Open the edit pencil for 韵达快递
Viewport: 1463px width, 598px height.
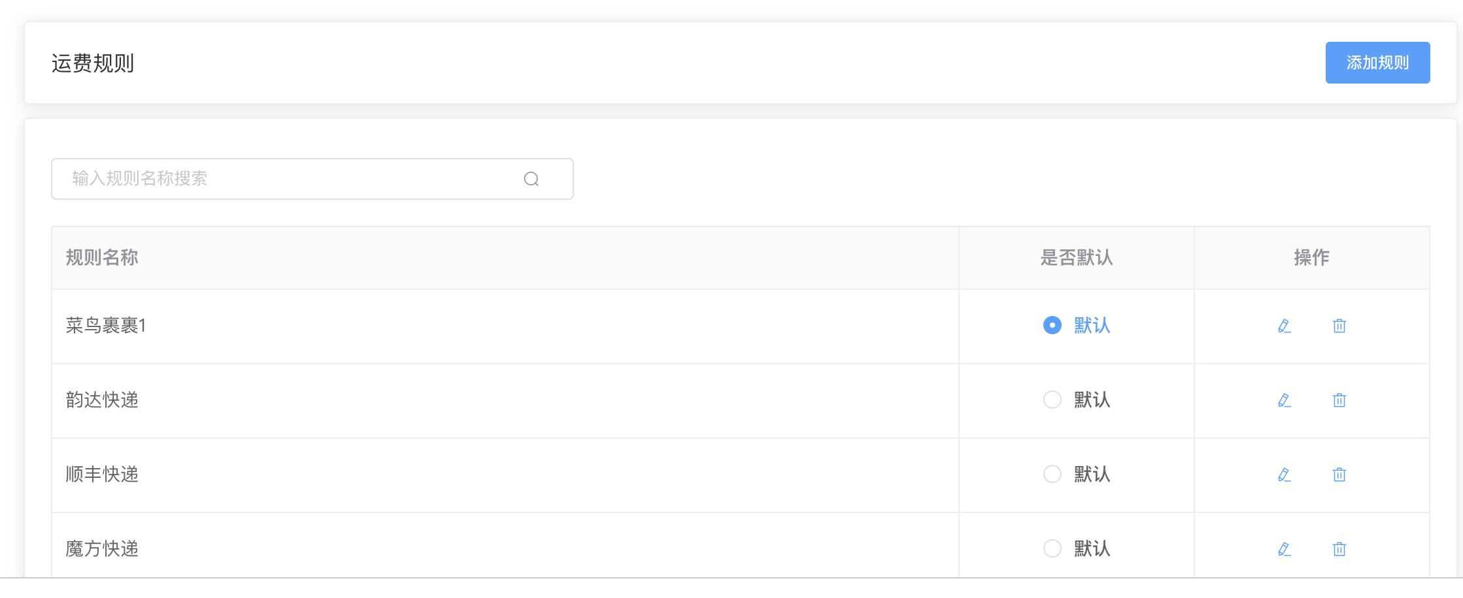click(1283, 400)
